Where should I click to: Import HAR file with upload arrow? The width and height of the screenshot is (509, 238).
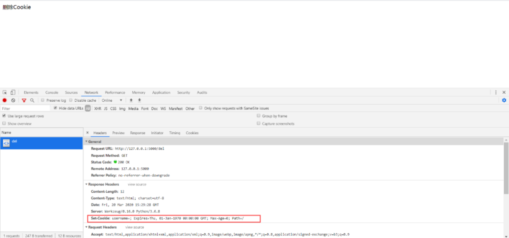pos(131,100)
